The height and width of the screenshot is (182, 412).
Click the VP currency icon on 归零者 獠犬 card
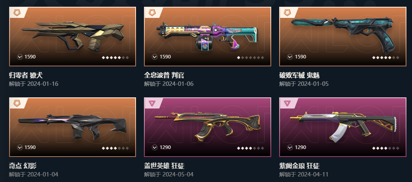20,57
